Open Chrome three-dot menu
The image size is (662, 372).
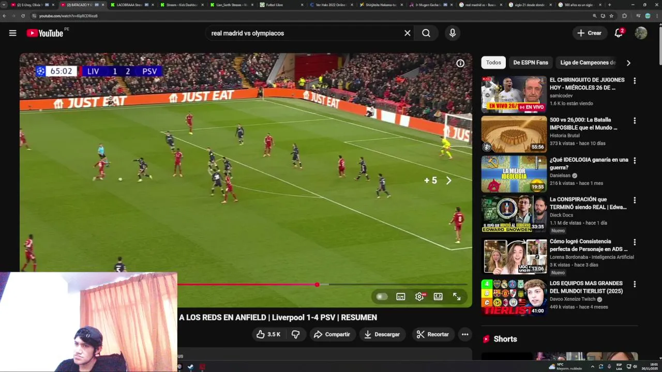pos(657,16)
